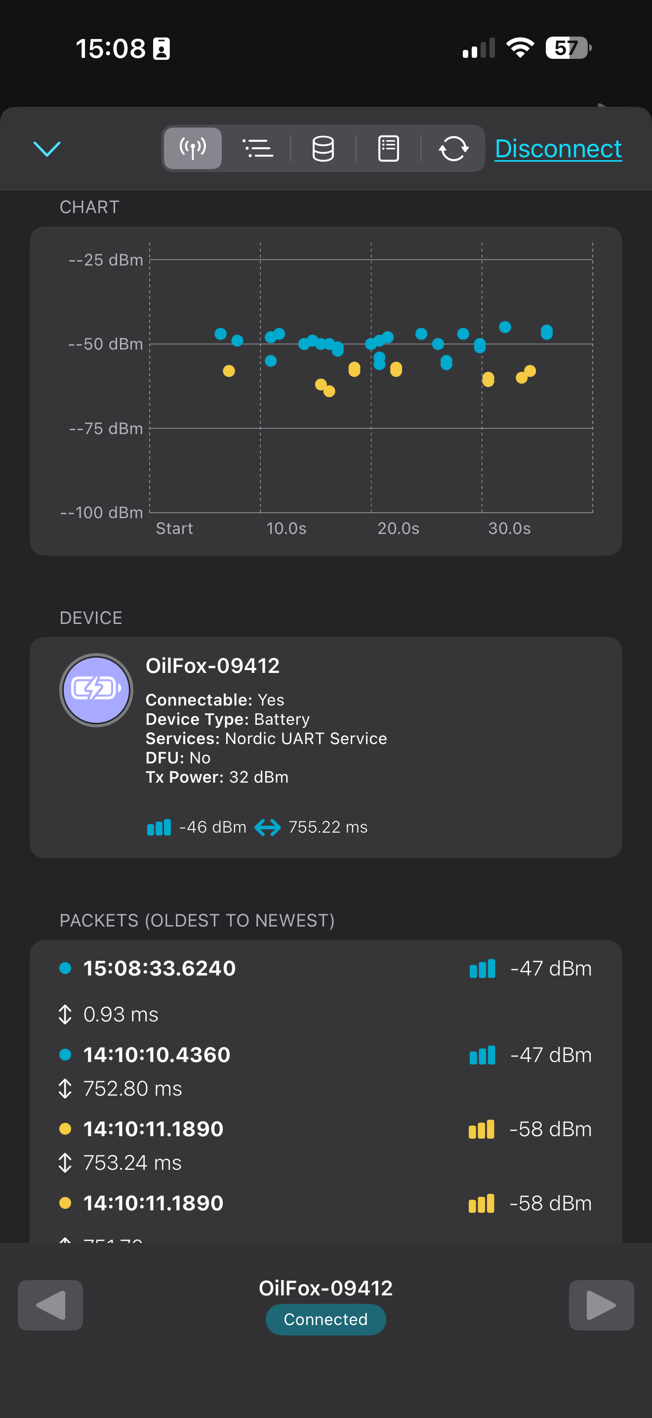Select the packet at 15:08:33.6240
The width and height of the screenshot is (652, 1418).
160,968
